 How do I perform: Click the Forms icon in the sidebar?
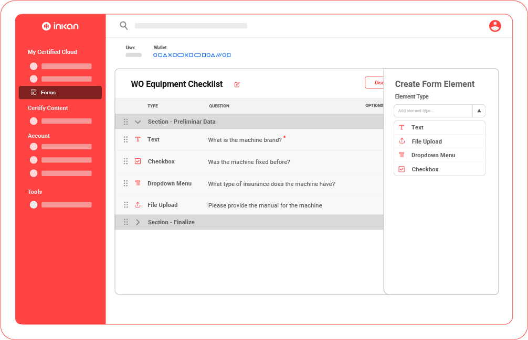(x=34, y=92)
